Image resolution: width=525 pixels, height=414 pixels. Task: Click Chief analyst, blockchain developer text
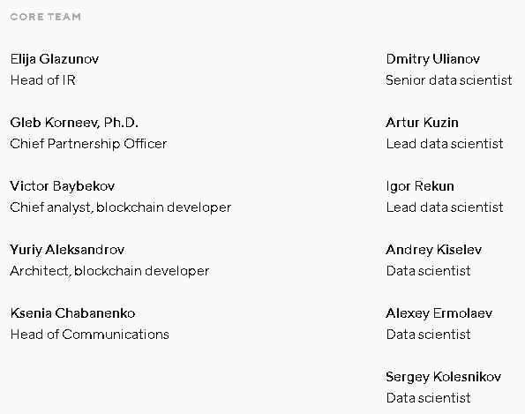click(121, 207)
